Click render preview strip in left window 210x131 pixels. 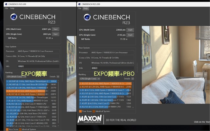[72, 74]
